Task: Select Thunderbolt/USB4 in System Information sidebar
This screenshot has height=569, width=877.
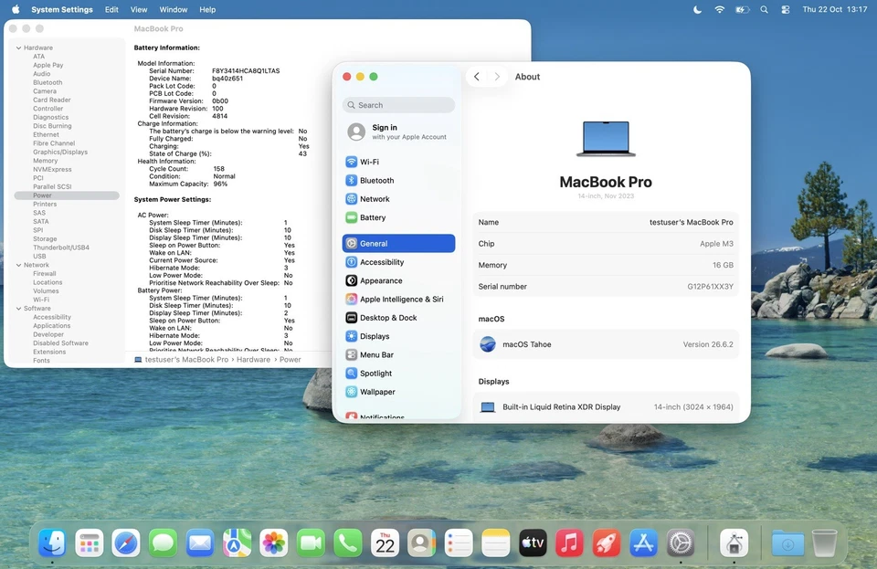Action: 61,248
